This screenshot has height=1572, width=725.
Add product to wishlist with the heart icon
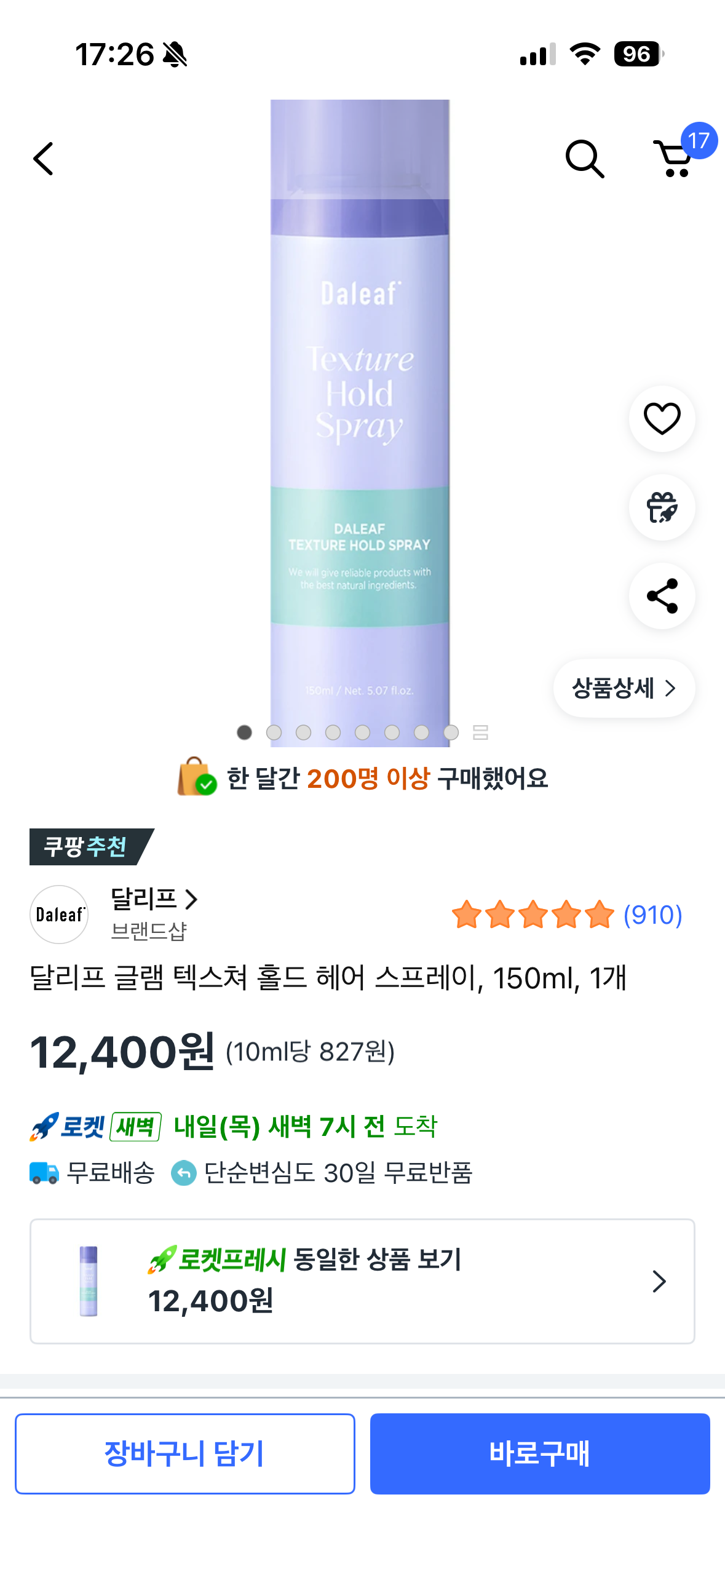click(662, 419)
